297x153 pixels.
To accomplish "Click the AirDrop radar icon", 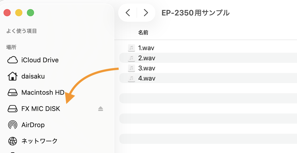I will 12,125.
